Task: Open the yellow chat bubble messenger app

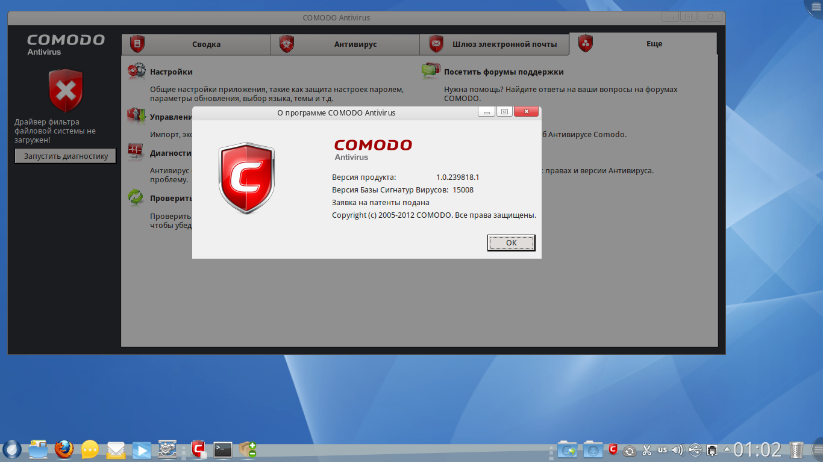Action: pos(90,449)
